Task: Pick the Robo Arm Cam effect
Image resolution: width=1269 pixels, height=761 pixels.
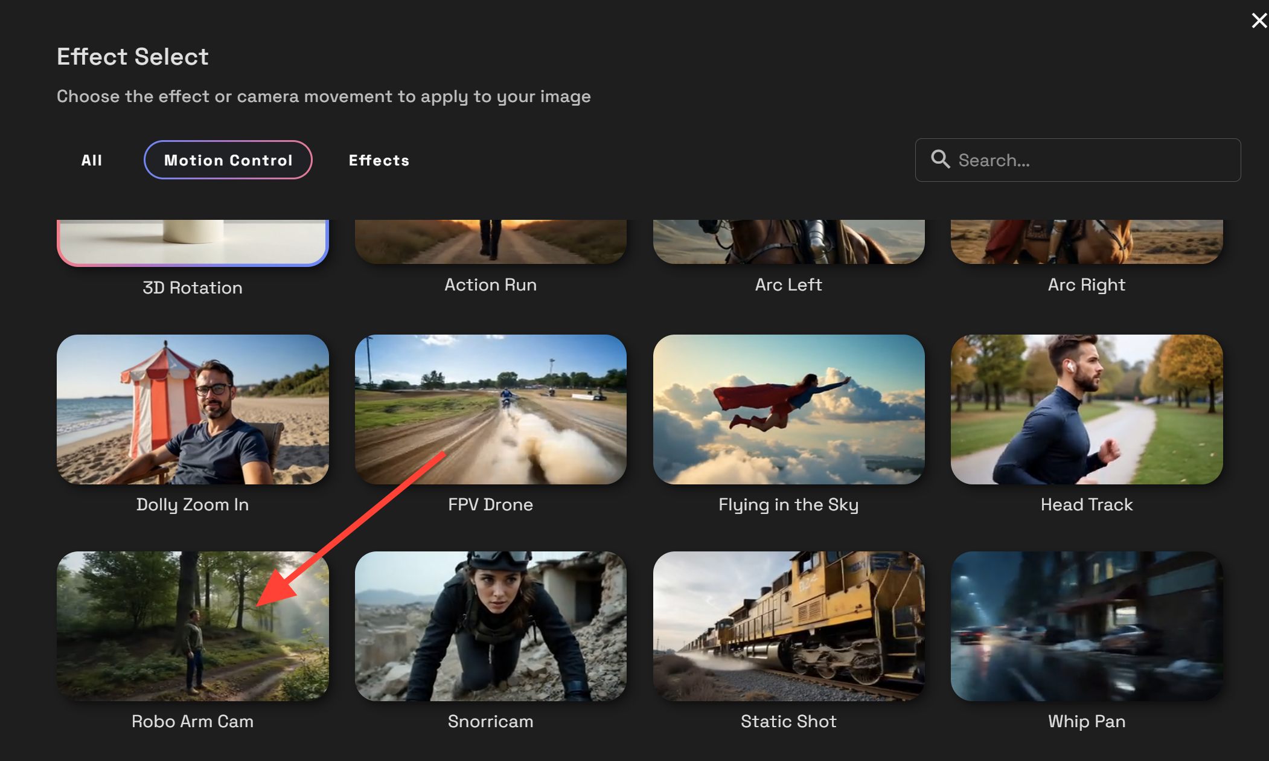Action: coord(193,626)
